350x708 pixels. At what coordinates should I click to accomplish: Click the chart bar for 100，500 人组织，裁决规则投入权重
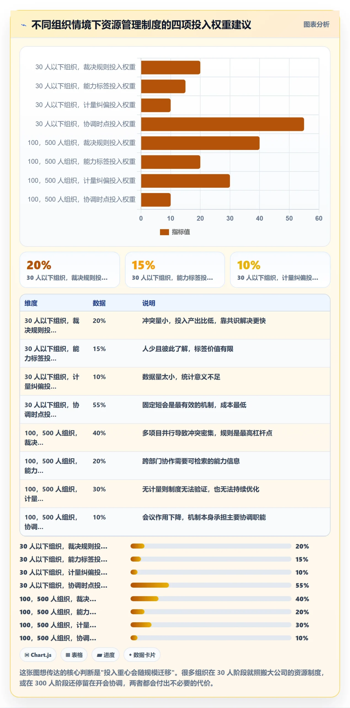coord(200,143)
